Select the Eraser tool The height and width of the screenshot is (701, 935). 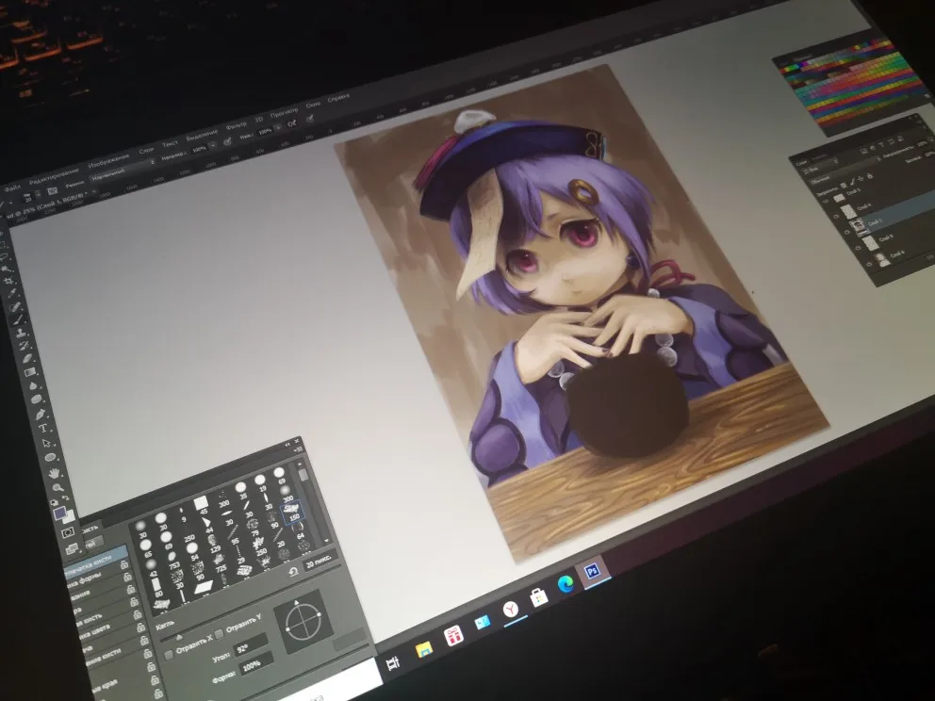tap(27, 358)
